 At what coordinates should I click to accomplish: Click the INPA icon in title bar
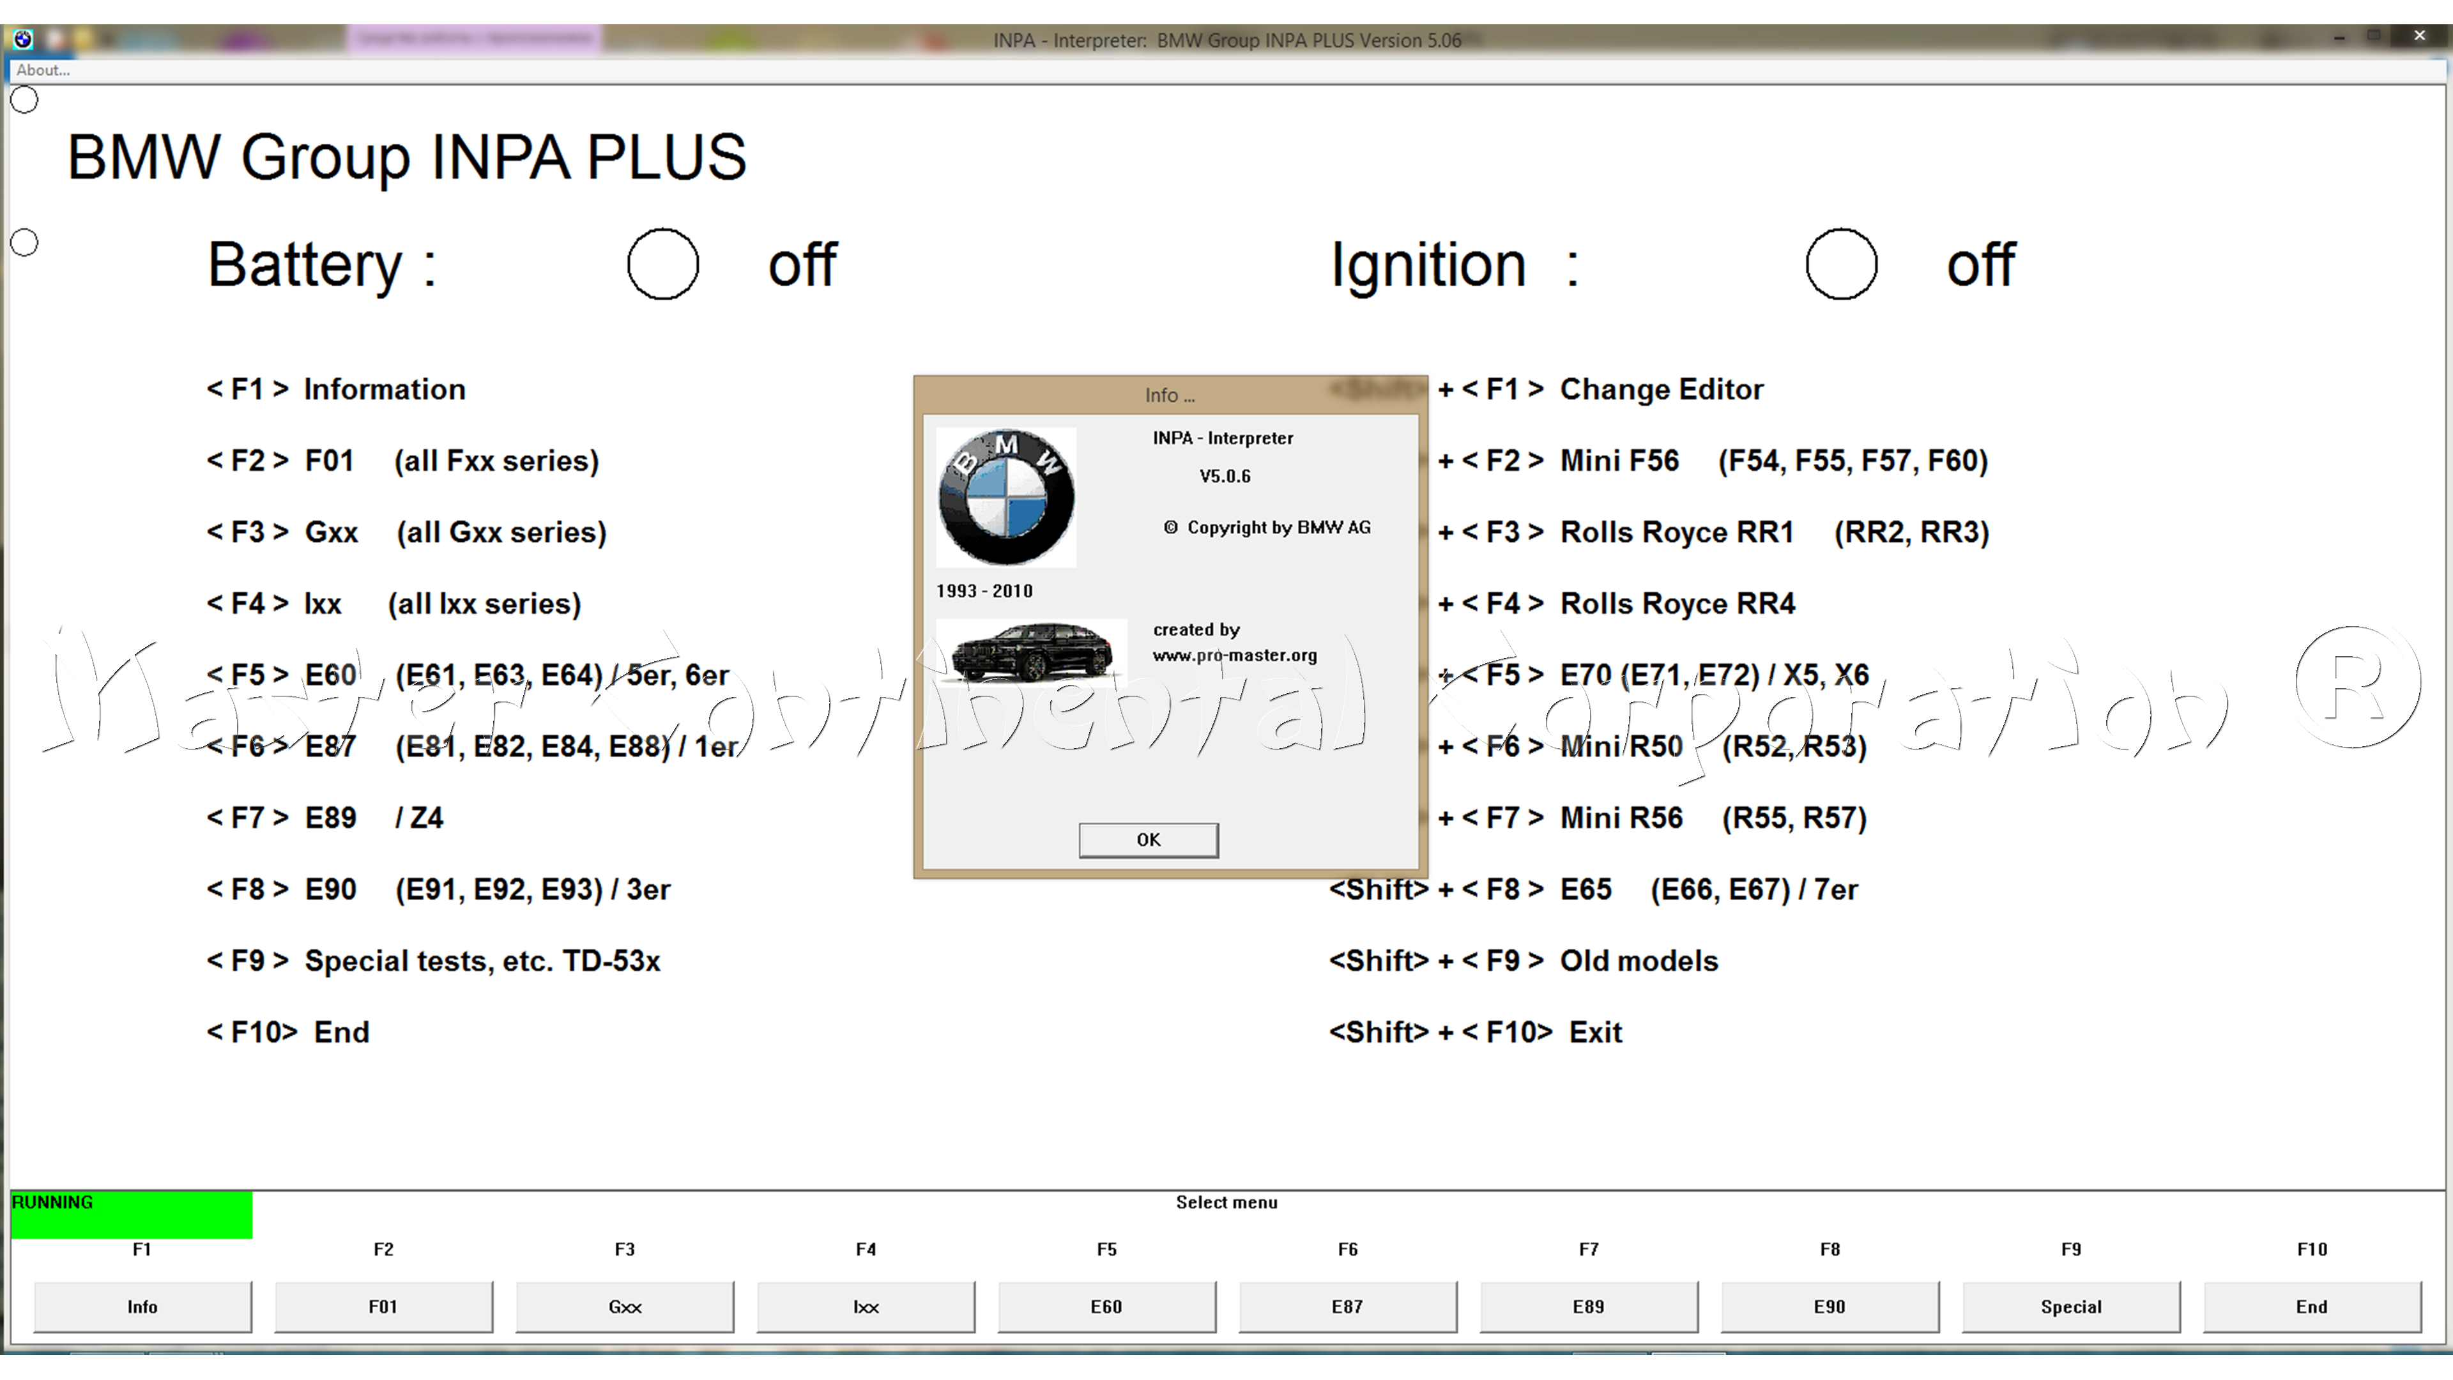click(23, 39)
